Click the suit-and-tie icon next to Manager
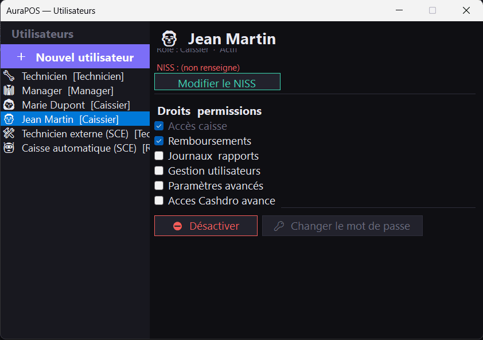Image resolution: width=483 pixels, height=340 pixels. [9, 90]
